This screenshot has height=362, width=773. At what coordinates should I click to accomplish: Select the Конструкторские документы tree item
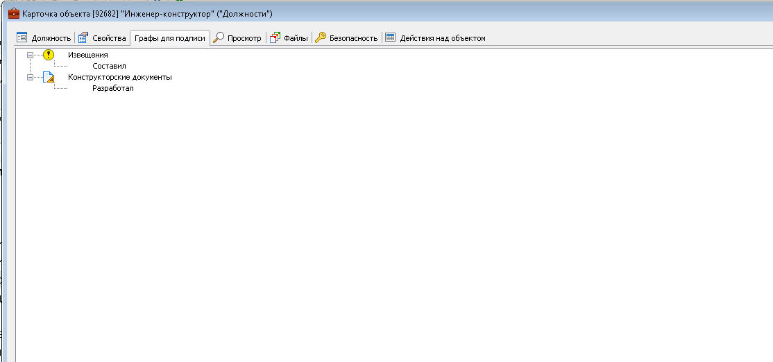click(x=120, y=78)
